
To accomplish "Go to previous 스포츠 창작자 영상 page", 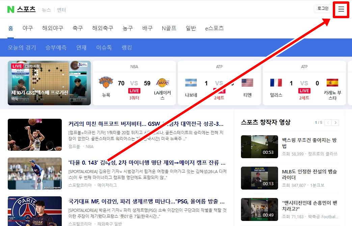I will [x=328, y=122].
